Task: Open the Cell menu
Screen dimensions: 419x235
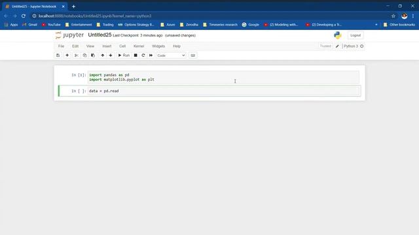Action: click(x=122, y=46)
